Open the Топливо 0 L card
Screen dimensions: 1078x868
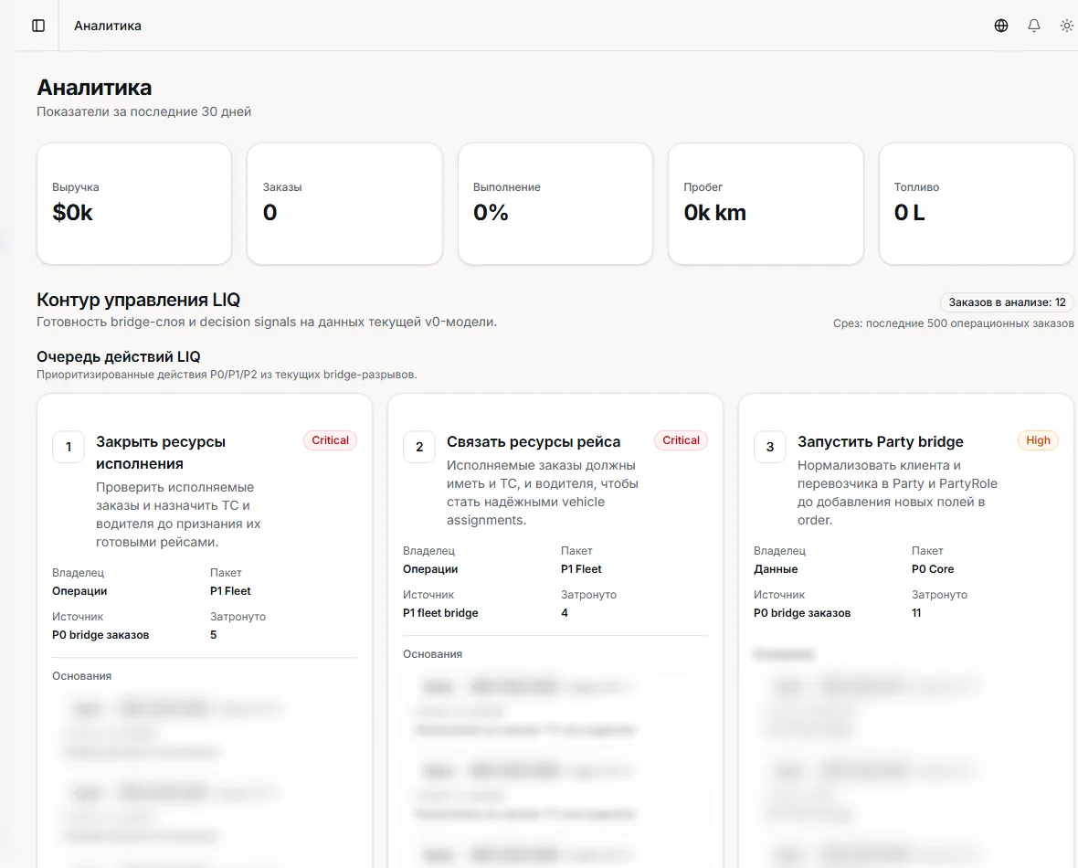pyautogui.click(x=977, y=204)
